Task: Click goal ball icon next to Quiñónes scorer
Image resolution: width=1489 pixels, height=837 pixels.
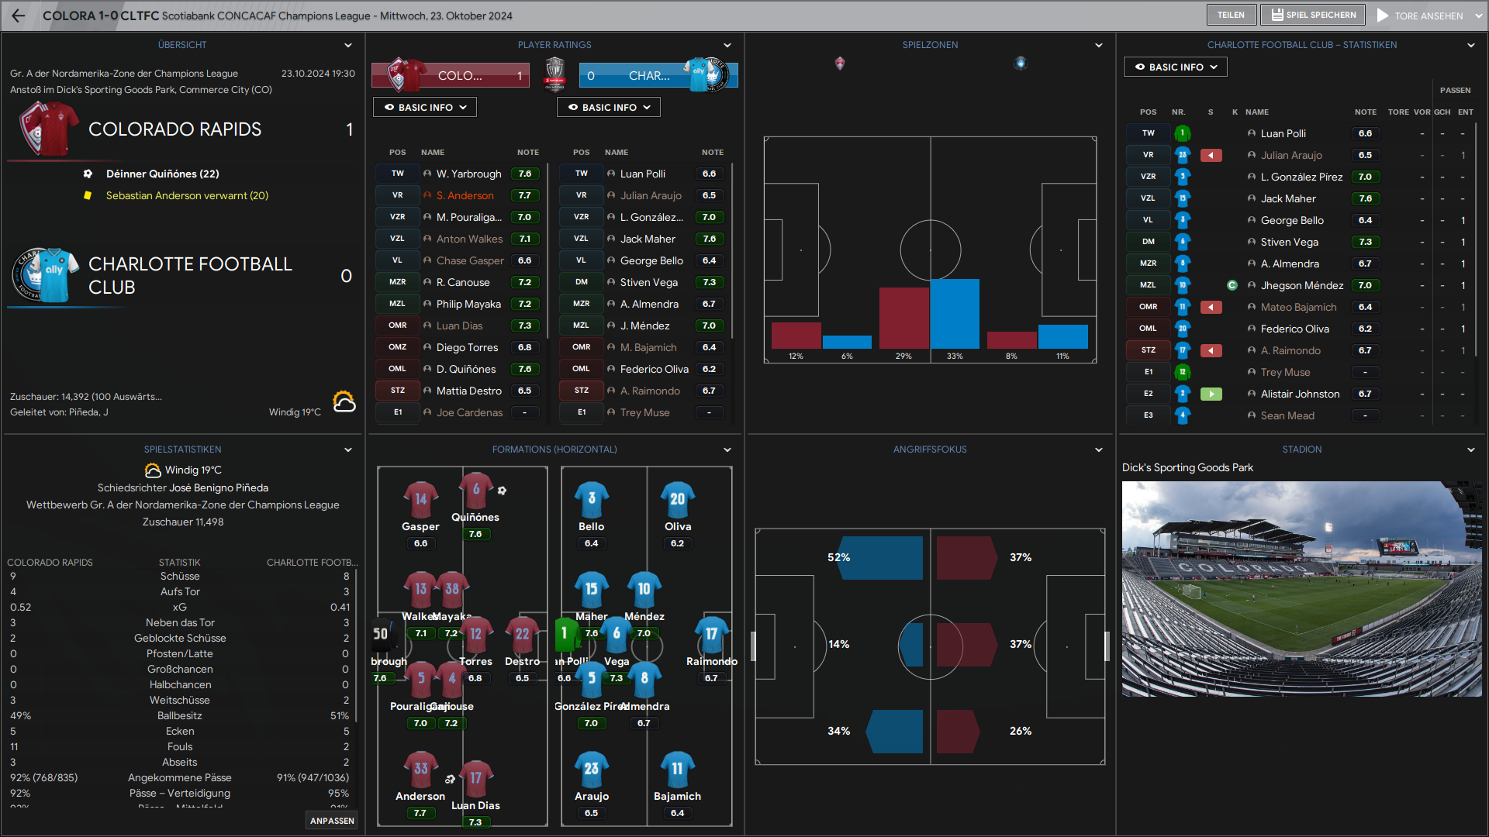Action: click(x=88, y=174)
